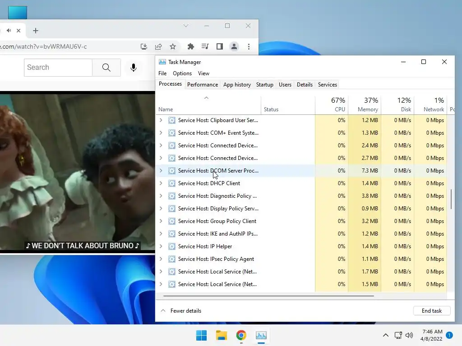This screenshot has height=346, width=462.
Task: Open the Chrome profile avatar
Action: point(234,46)
